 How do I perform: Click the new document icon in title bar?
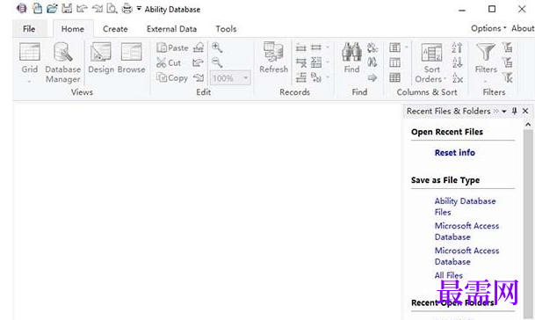point(37,8)
